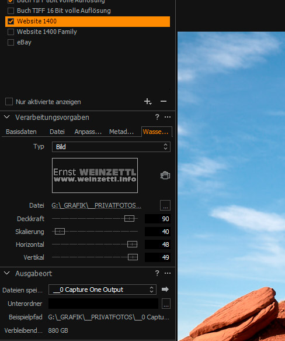285x341 pixels.
Task: Switch to the Metad... tab
Action: [x=121, y=132]
